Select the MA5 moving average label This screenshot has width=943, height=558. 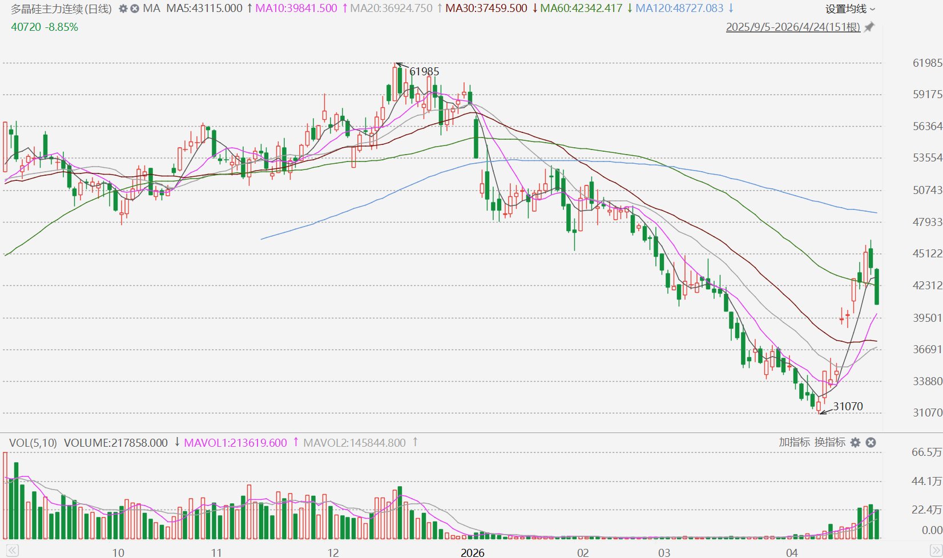pos(205,9)
